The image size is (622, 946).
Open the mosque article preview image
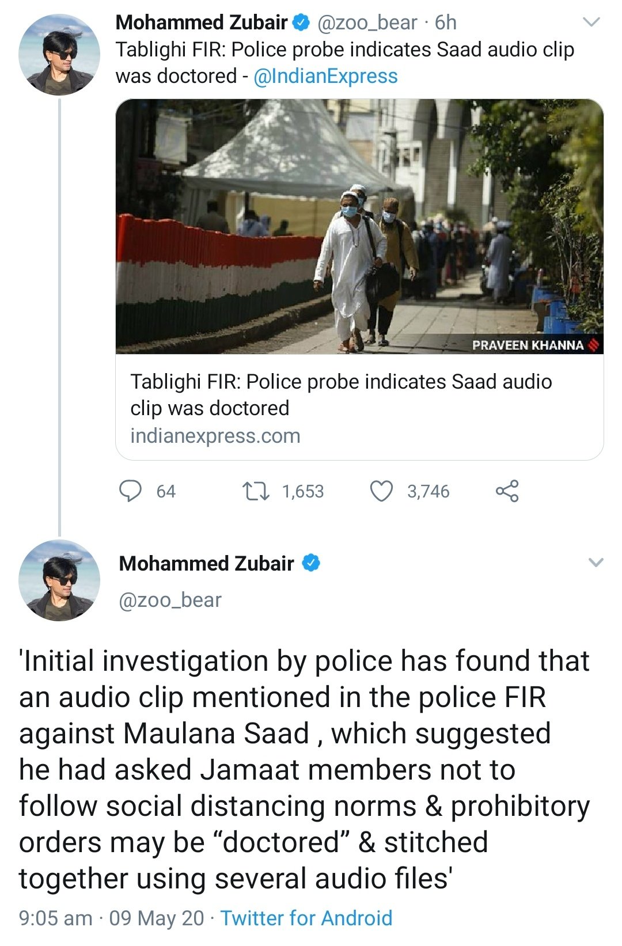(x=359, y=226)
